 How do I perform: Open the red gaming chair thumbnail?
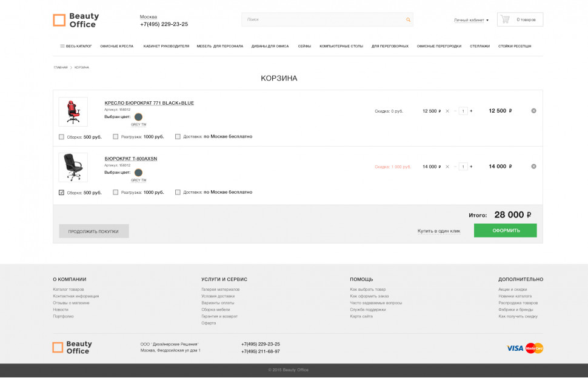(x=73, y=111)
